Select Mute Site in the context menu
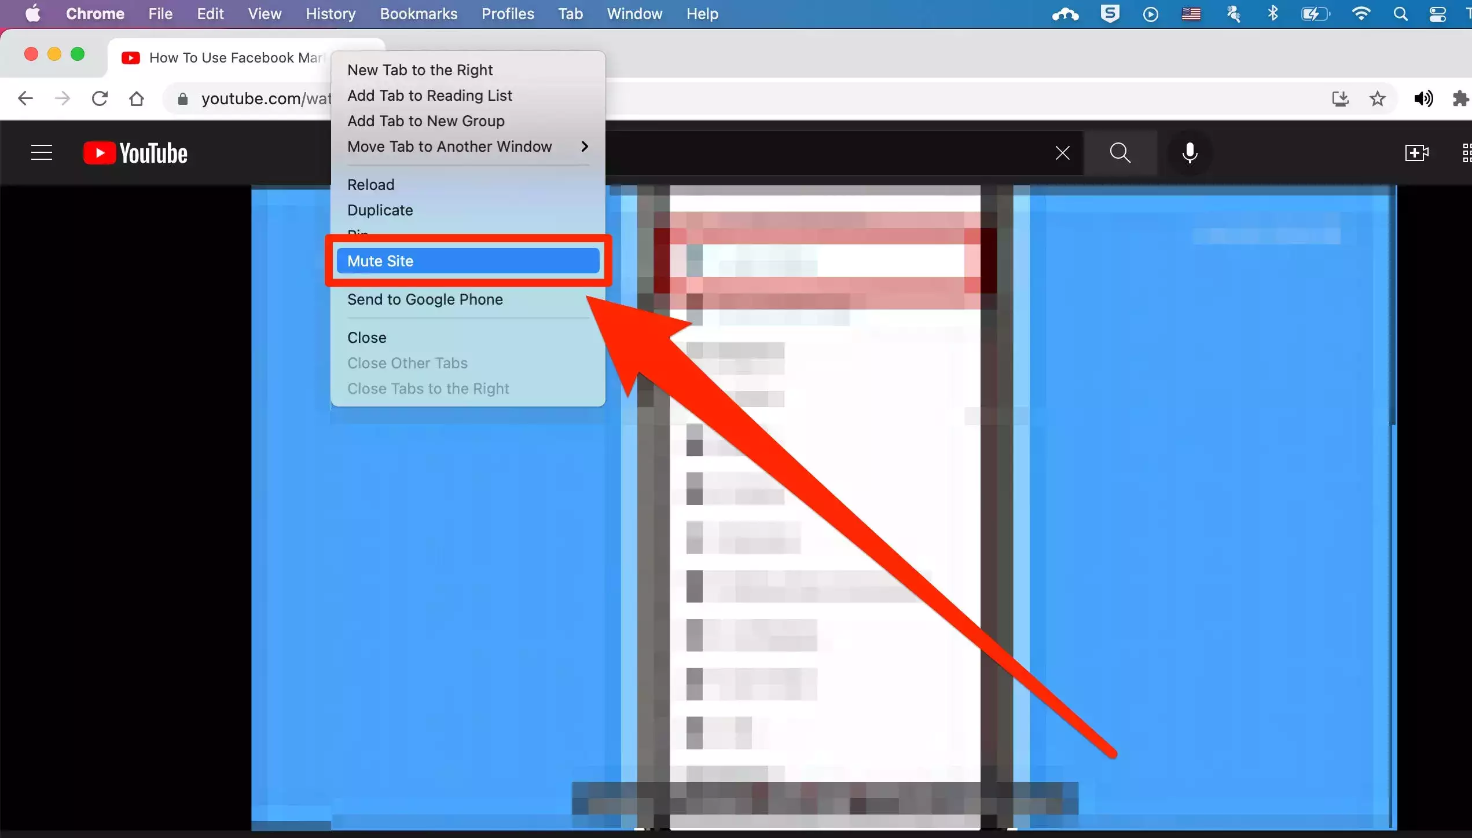The image size is (1472, 838). (468, 261)
